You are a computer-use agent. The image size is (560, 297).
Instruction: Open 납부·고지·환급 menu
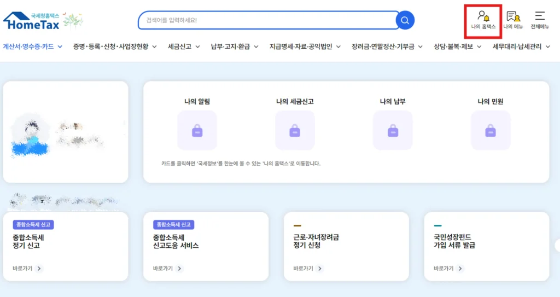pos(230,47)
